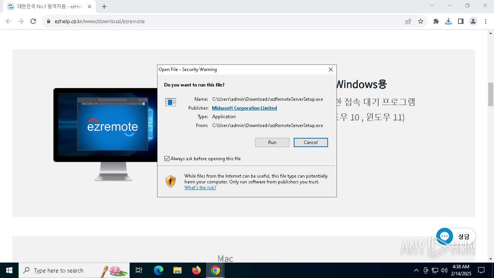Click the scrollbar down arrow
The width and height of the screenshot is (494, 278).
[x=491, y=259]
